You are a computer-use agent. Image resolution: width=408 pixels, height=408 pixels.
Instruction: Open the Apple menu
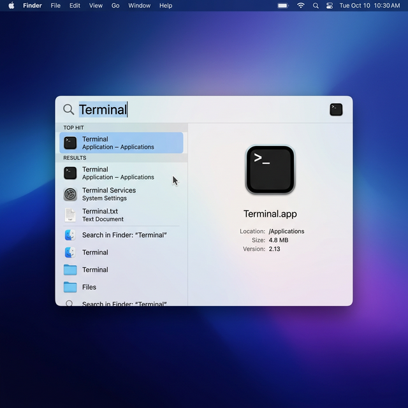pos(11,6)
